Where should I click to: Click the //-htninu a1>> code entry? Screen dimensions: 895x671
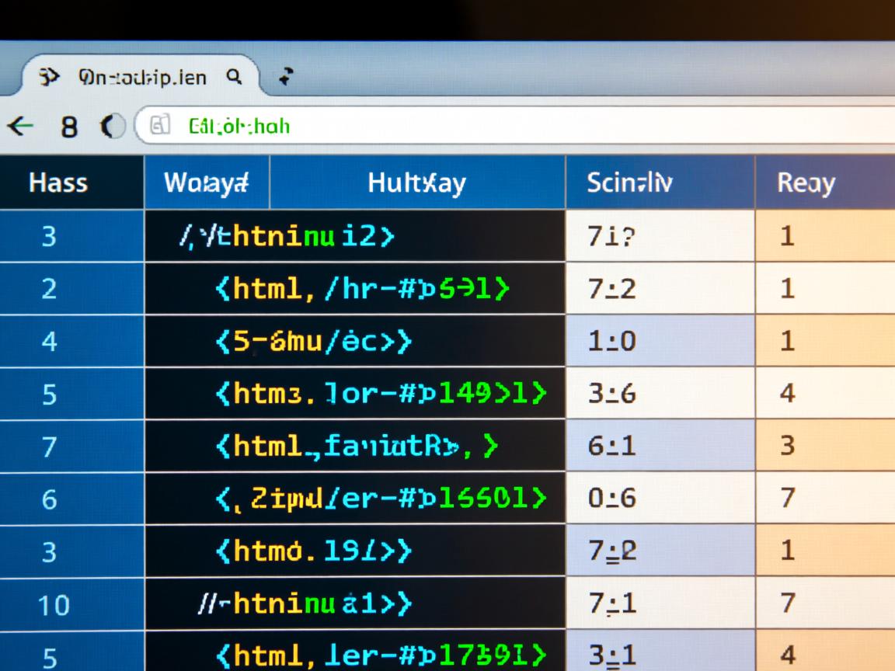tap(305, 603)
